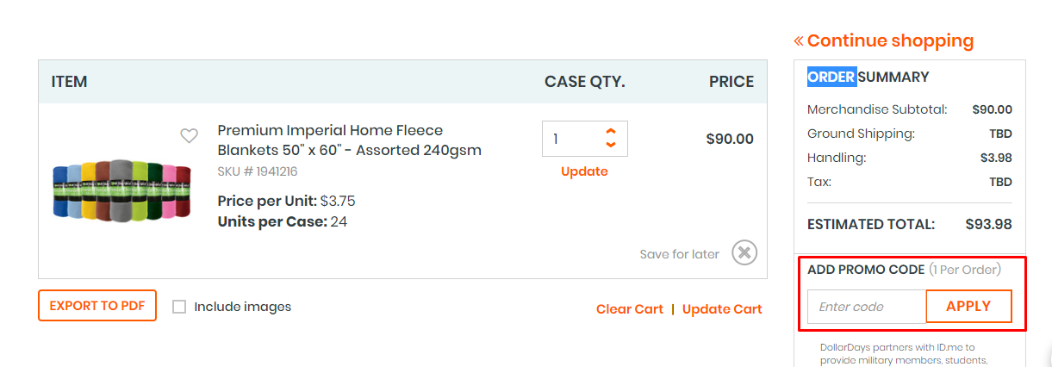The image size is (1052, 367).
Task: Focus the case quantity input field
Action: click(571, 139)
